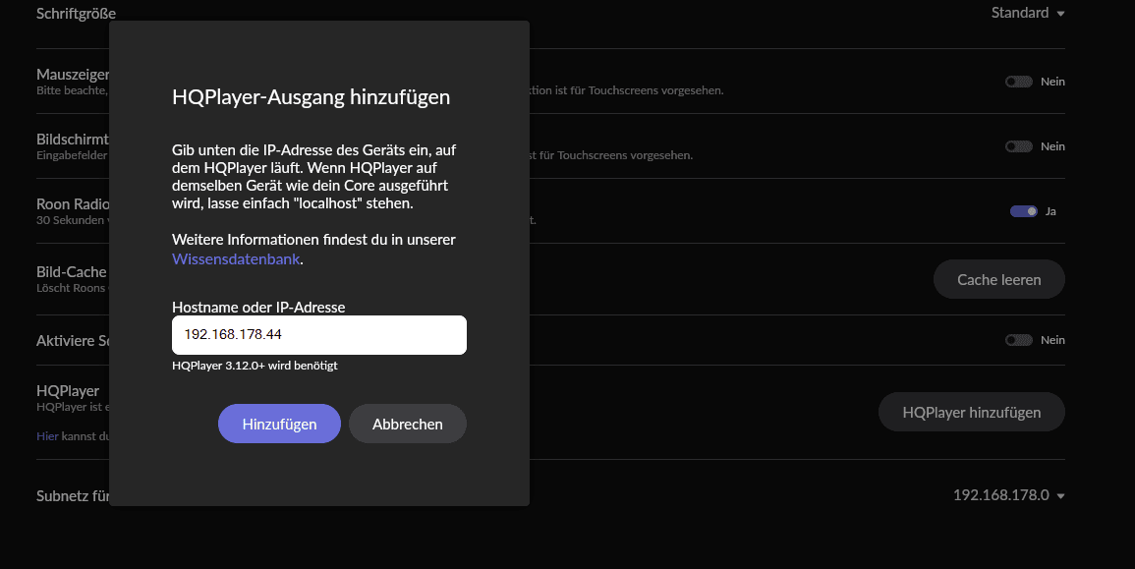Screen dimensions: 1135x569
Task: Click the HQPlayer hinzufügen button
Action: coord(972,412)
